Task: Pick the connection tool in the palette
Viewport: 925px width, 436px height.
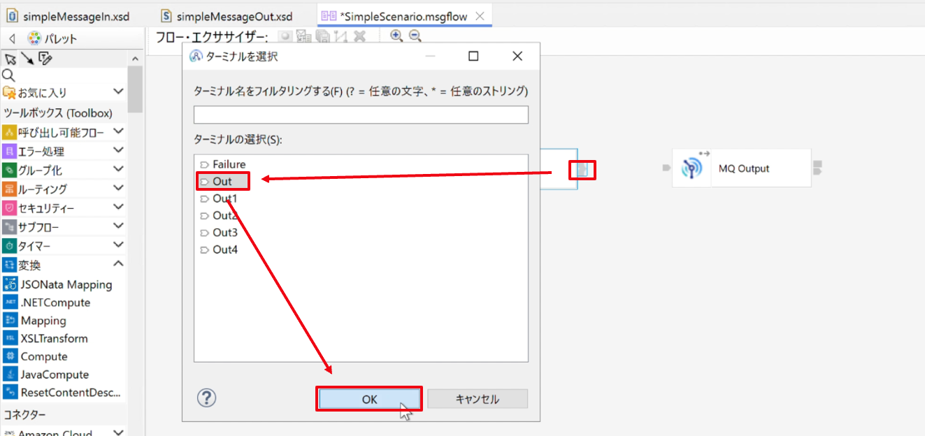Action: tap(27, 59)
